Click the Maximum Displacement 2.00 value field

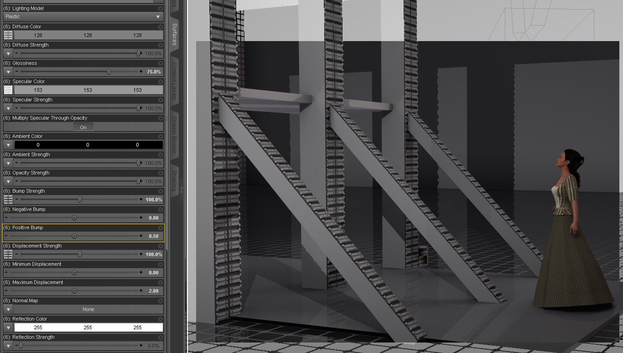[154, 291]
